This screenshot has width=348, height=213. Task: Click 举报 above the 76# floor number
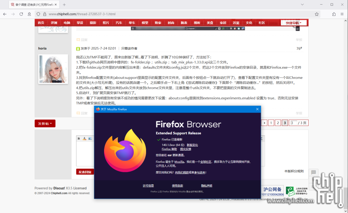point(299,40)
